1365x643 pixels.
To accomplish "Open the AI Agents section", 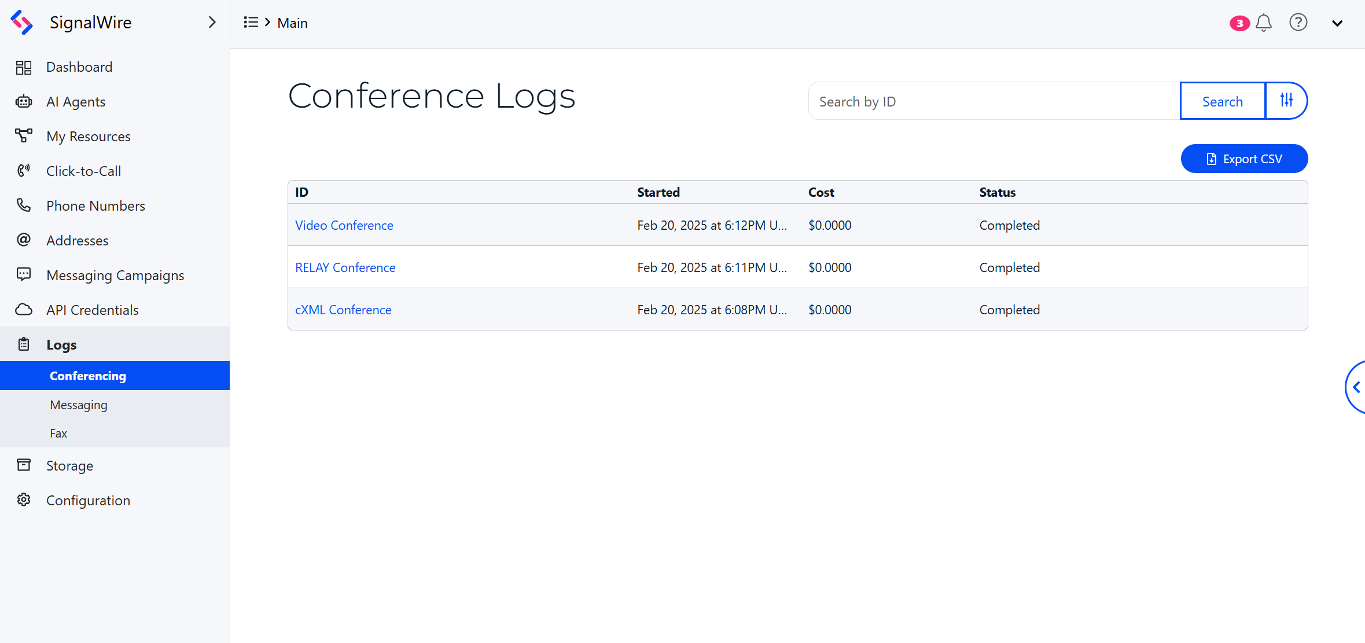I will pos(76,101).
